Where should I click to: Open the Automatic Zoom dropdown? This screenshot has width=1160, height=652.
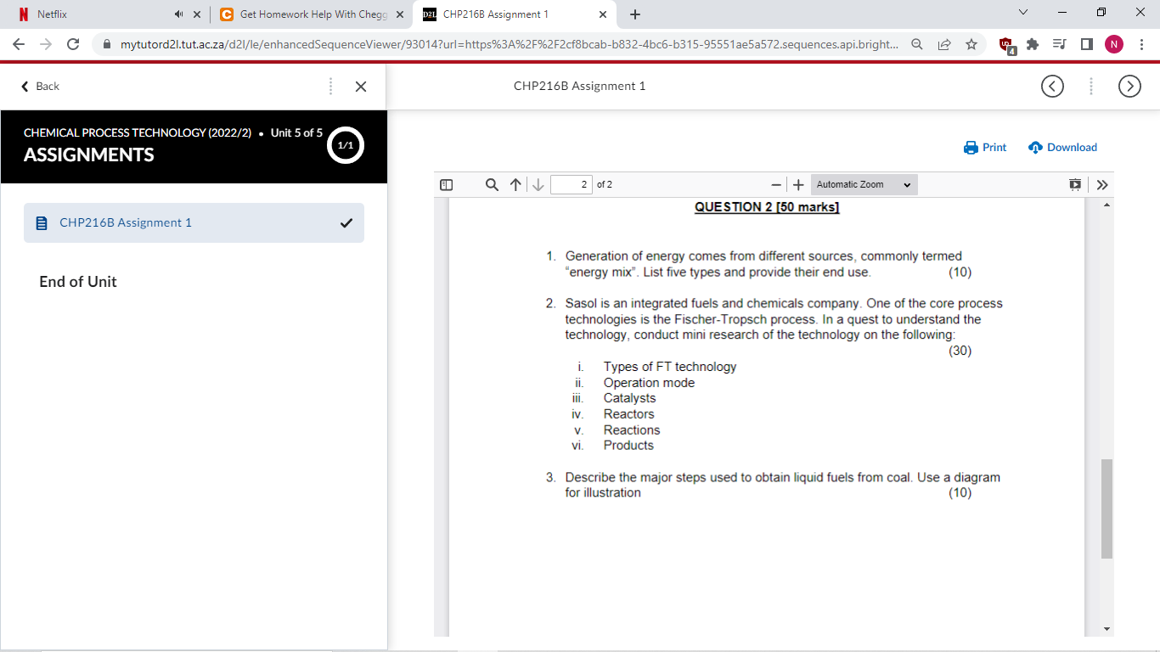(864, 184)
